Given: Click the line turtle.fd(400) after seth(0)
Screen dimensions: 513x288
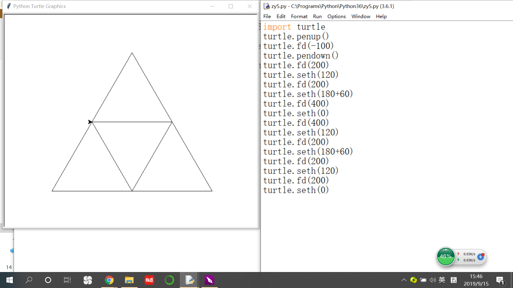Looking at the screenshot, I should 296,123.
